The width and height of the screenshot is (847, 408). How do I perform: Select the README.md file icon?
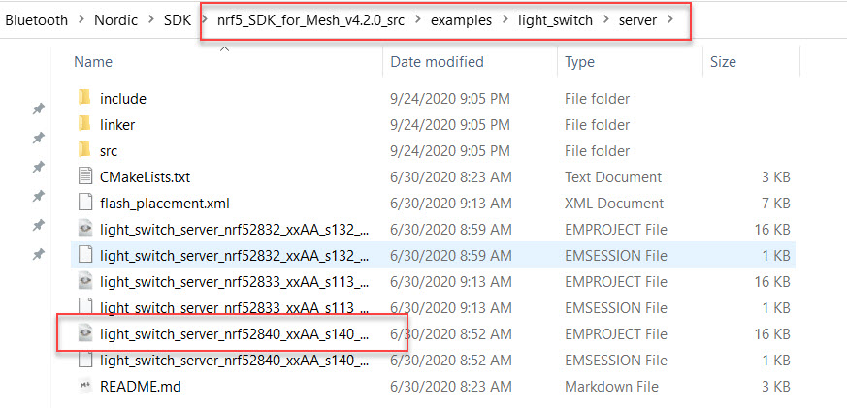(84, 386)
